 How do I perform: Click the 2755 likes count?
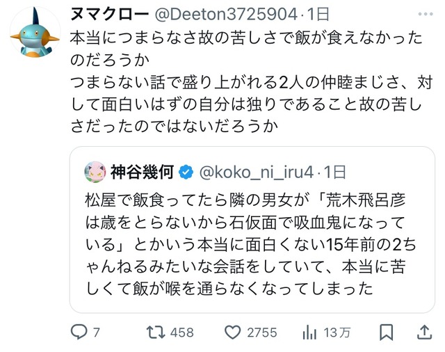pyautogui.click(x=262, y=333)
